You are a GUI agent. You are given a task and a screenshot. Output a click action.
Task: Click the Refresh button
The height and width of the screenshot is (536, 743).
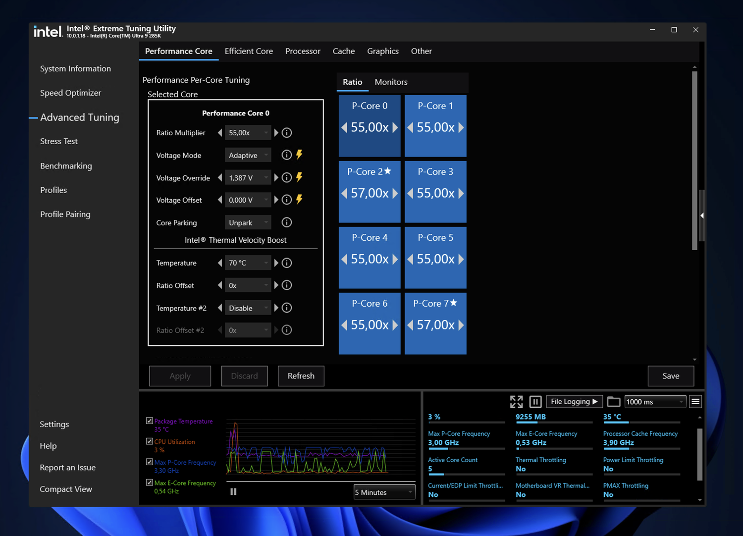click(x=301, y=376)
